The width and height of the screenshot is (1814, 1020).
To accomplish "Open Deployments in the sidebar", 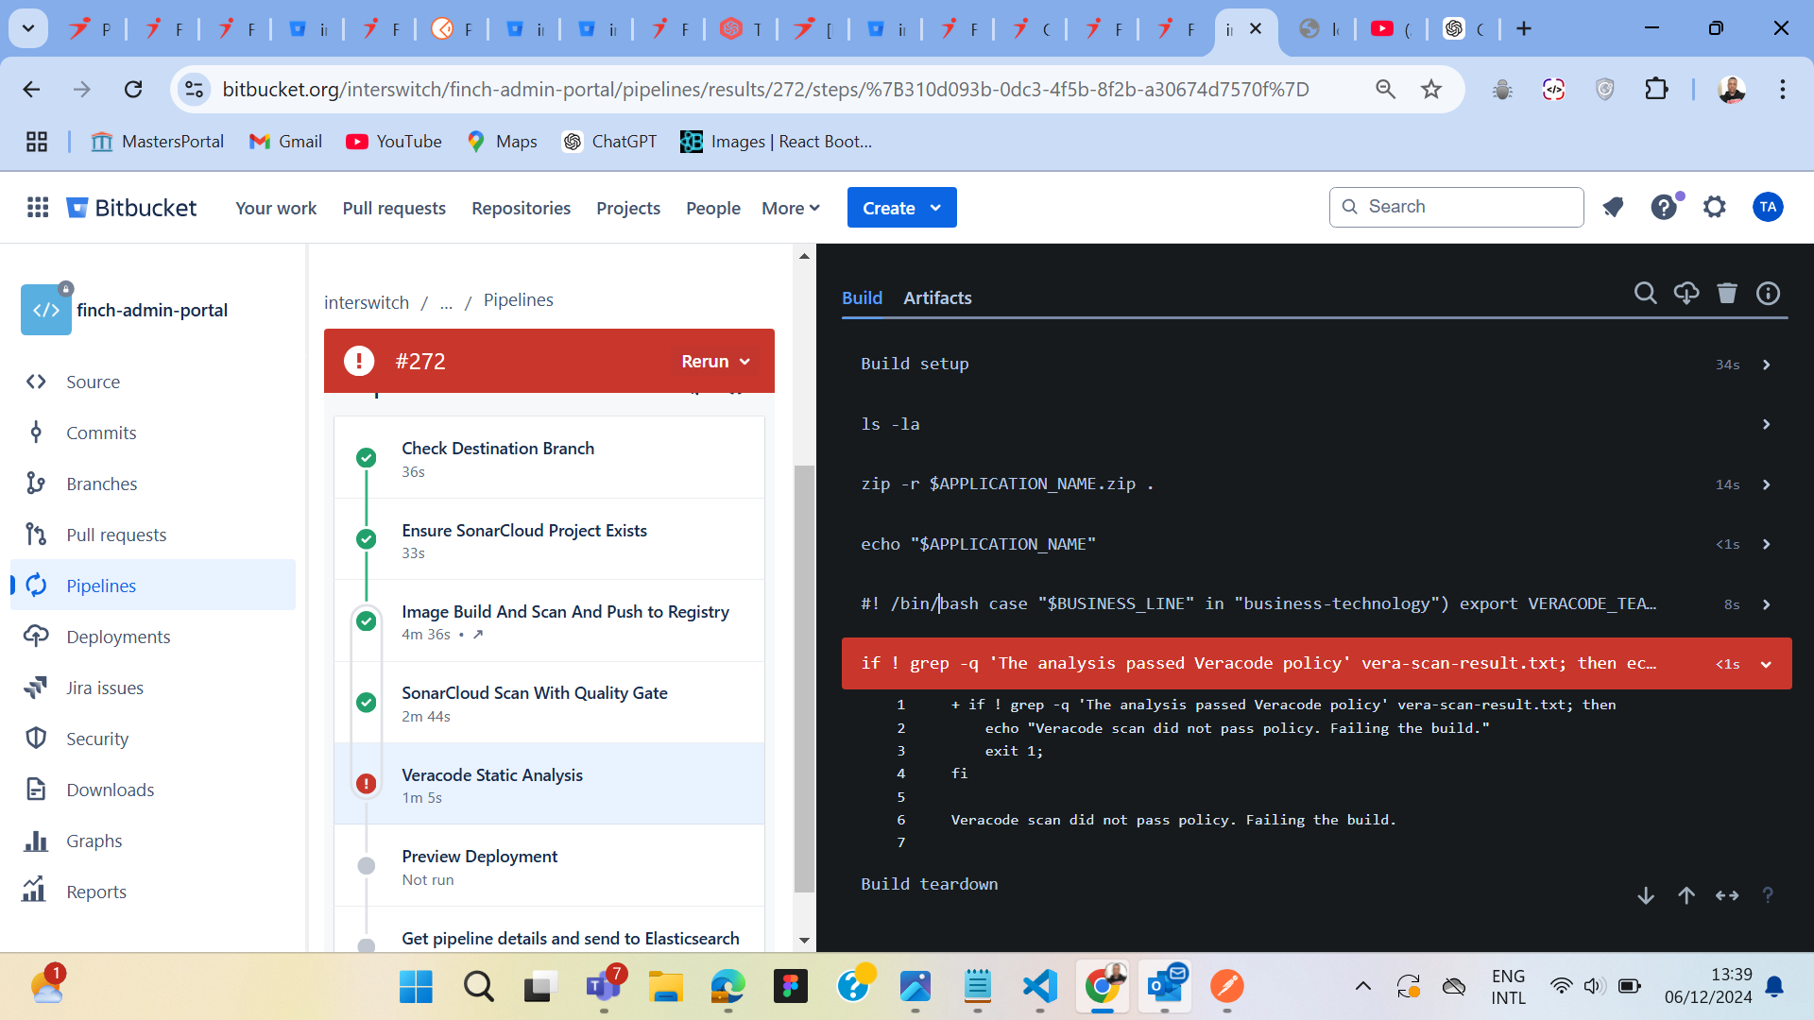I will (118, 637).
